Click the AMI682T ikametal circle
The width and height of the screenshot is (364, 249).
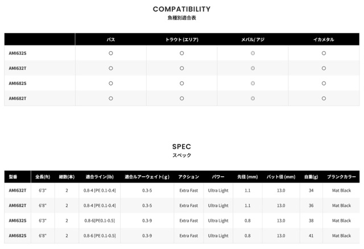[x=324, y=98]
